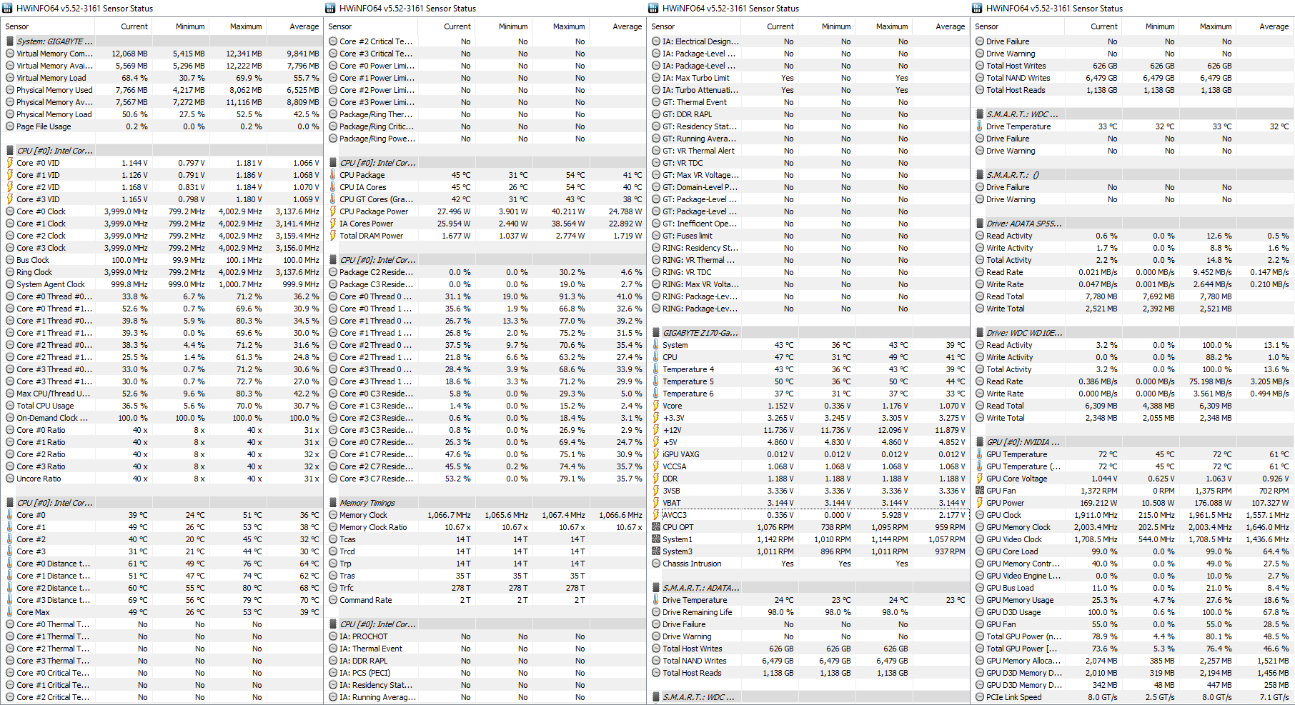Click the lightning bolt icon beside Core #0 VID
1295x705 pixels.
(10, 163)
